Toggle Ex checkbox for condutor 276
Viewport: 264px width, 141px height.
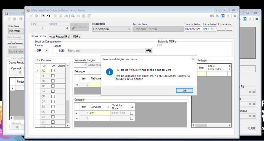132,113
